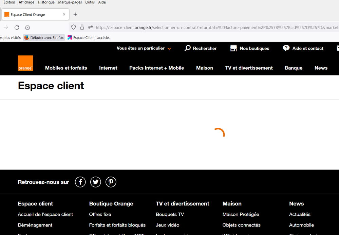Open a new tab with plus button
The height and width of the screenshot is (235, 339).
coord(75,15)
